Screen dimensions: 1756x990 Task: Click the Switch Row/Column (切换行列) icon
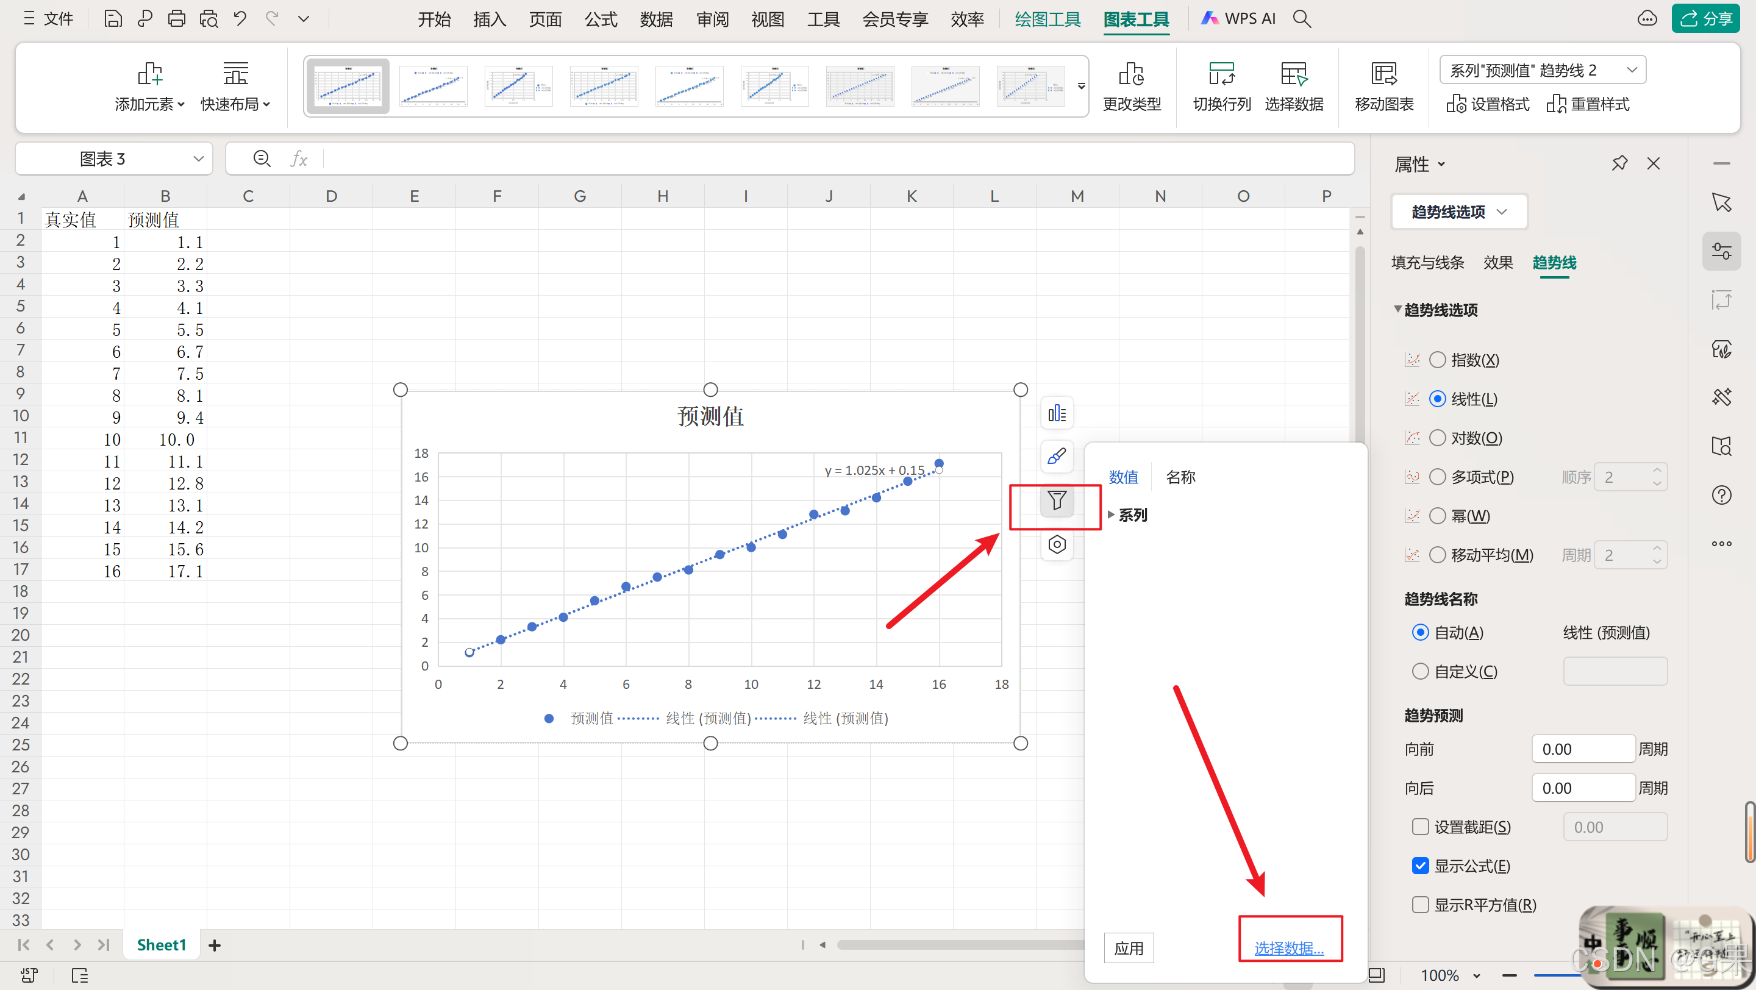tap(1221, 74)
